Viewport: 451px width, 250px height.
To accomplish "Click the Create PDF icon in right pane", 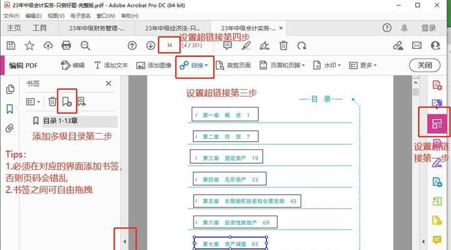I will pyautogui.click(x=437, y=85).
